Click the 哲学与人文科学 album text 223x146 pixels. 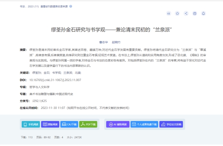click(x=39, y=87)
